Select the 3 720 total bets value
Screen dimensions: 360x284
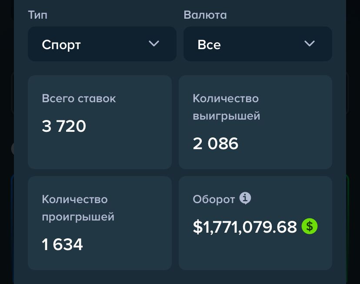tap(64, 126)
